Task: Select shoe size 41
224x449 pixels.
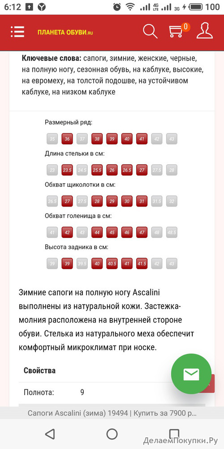Action: tap(142, 139)
